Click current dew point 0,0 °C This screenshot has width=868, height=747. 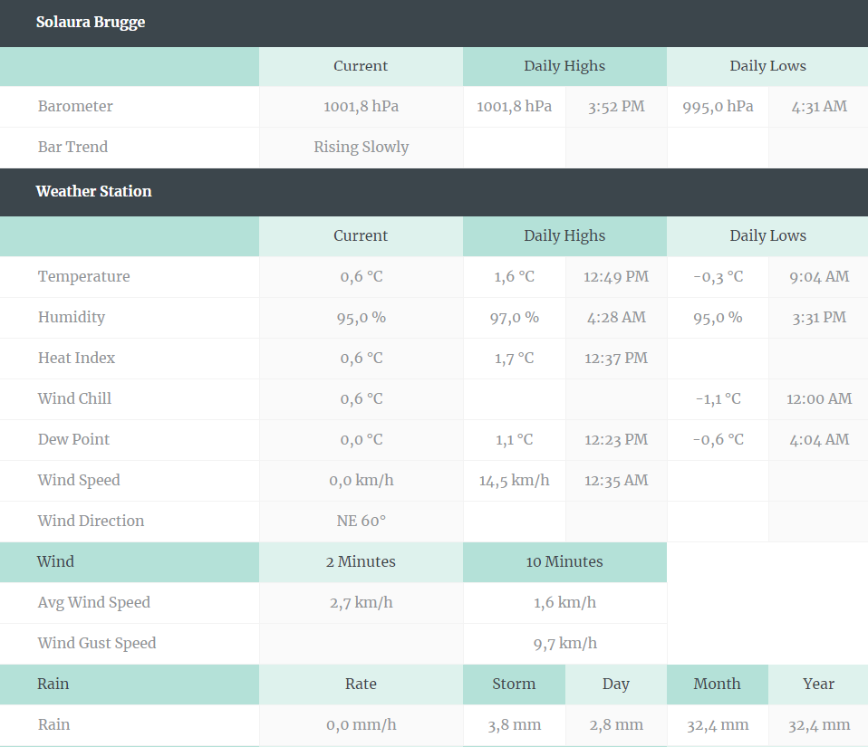tap(361, 440)
